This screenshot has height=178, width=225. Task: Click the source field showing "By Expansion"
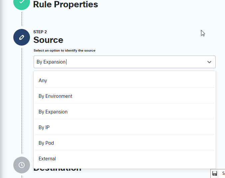pyautogui.click(x=120, y=62)
